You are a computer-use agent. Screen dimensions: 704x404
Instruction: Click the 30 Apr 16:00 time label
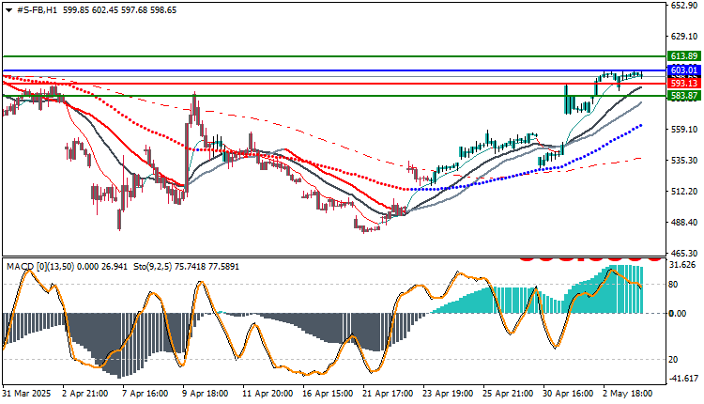569,394
